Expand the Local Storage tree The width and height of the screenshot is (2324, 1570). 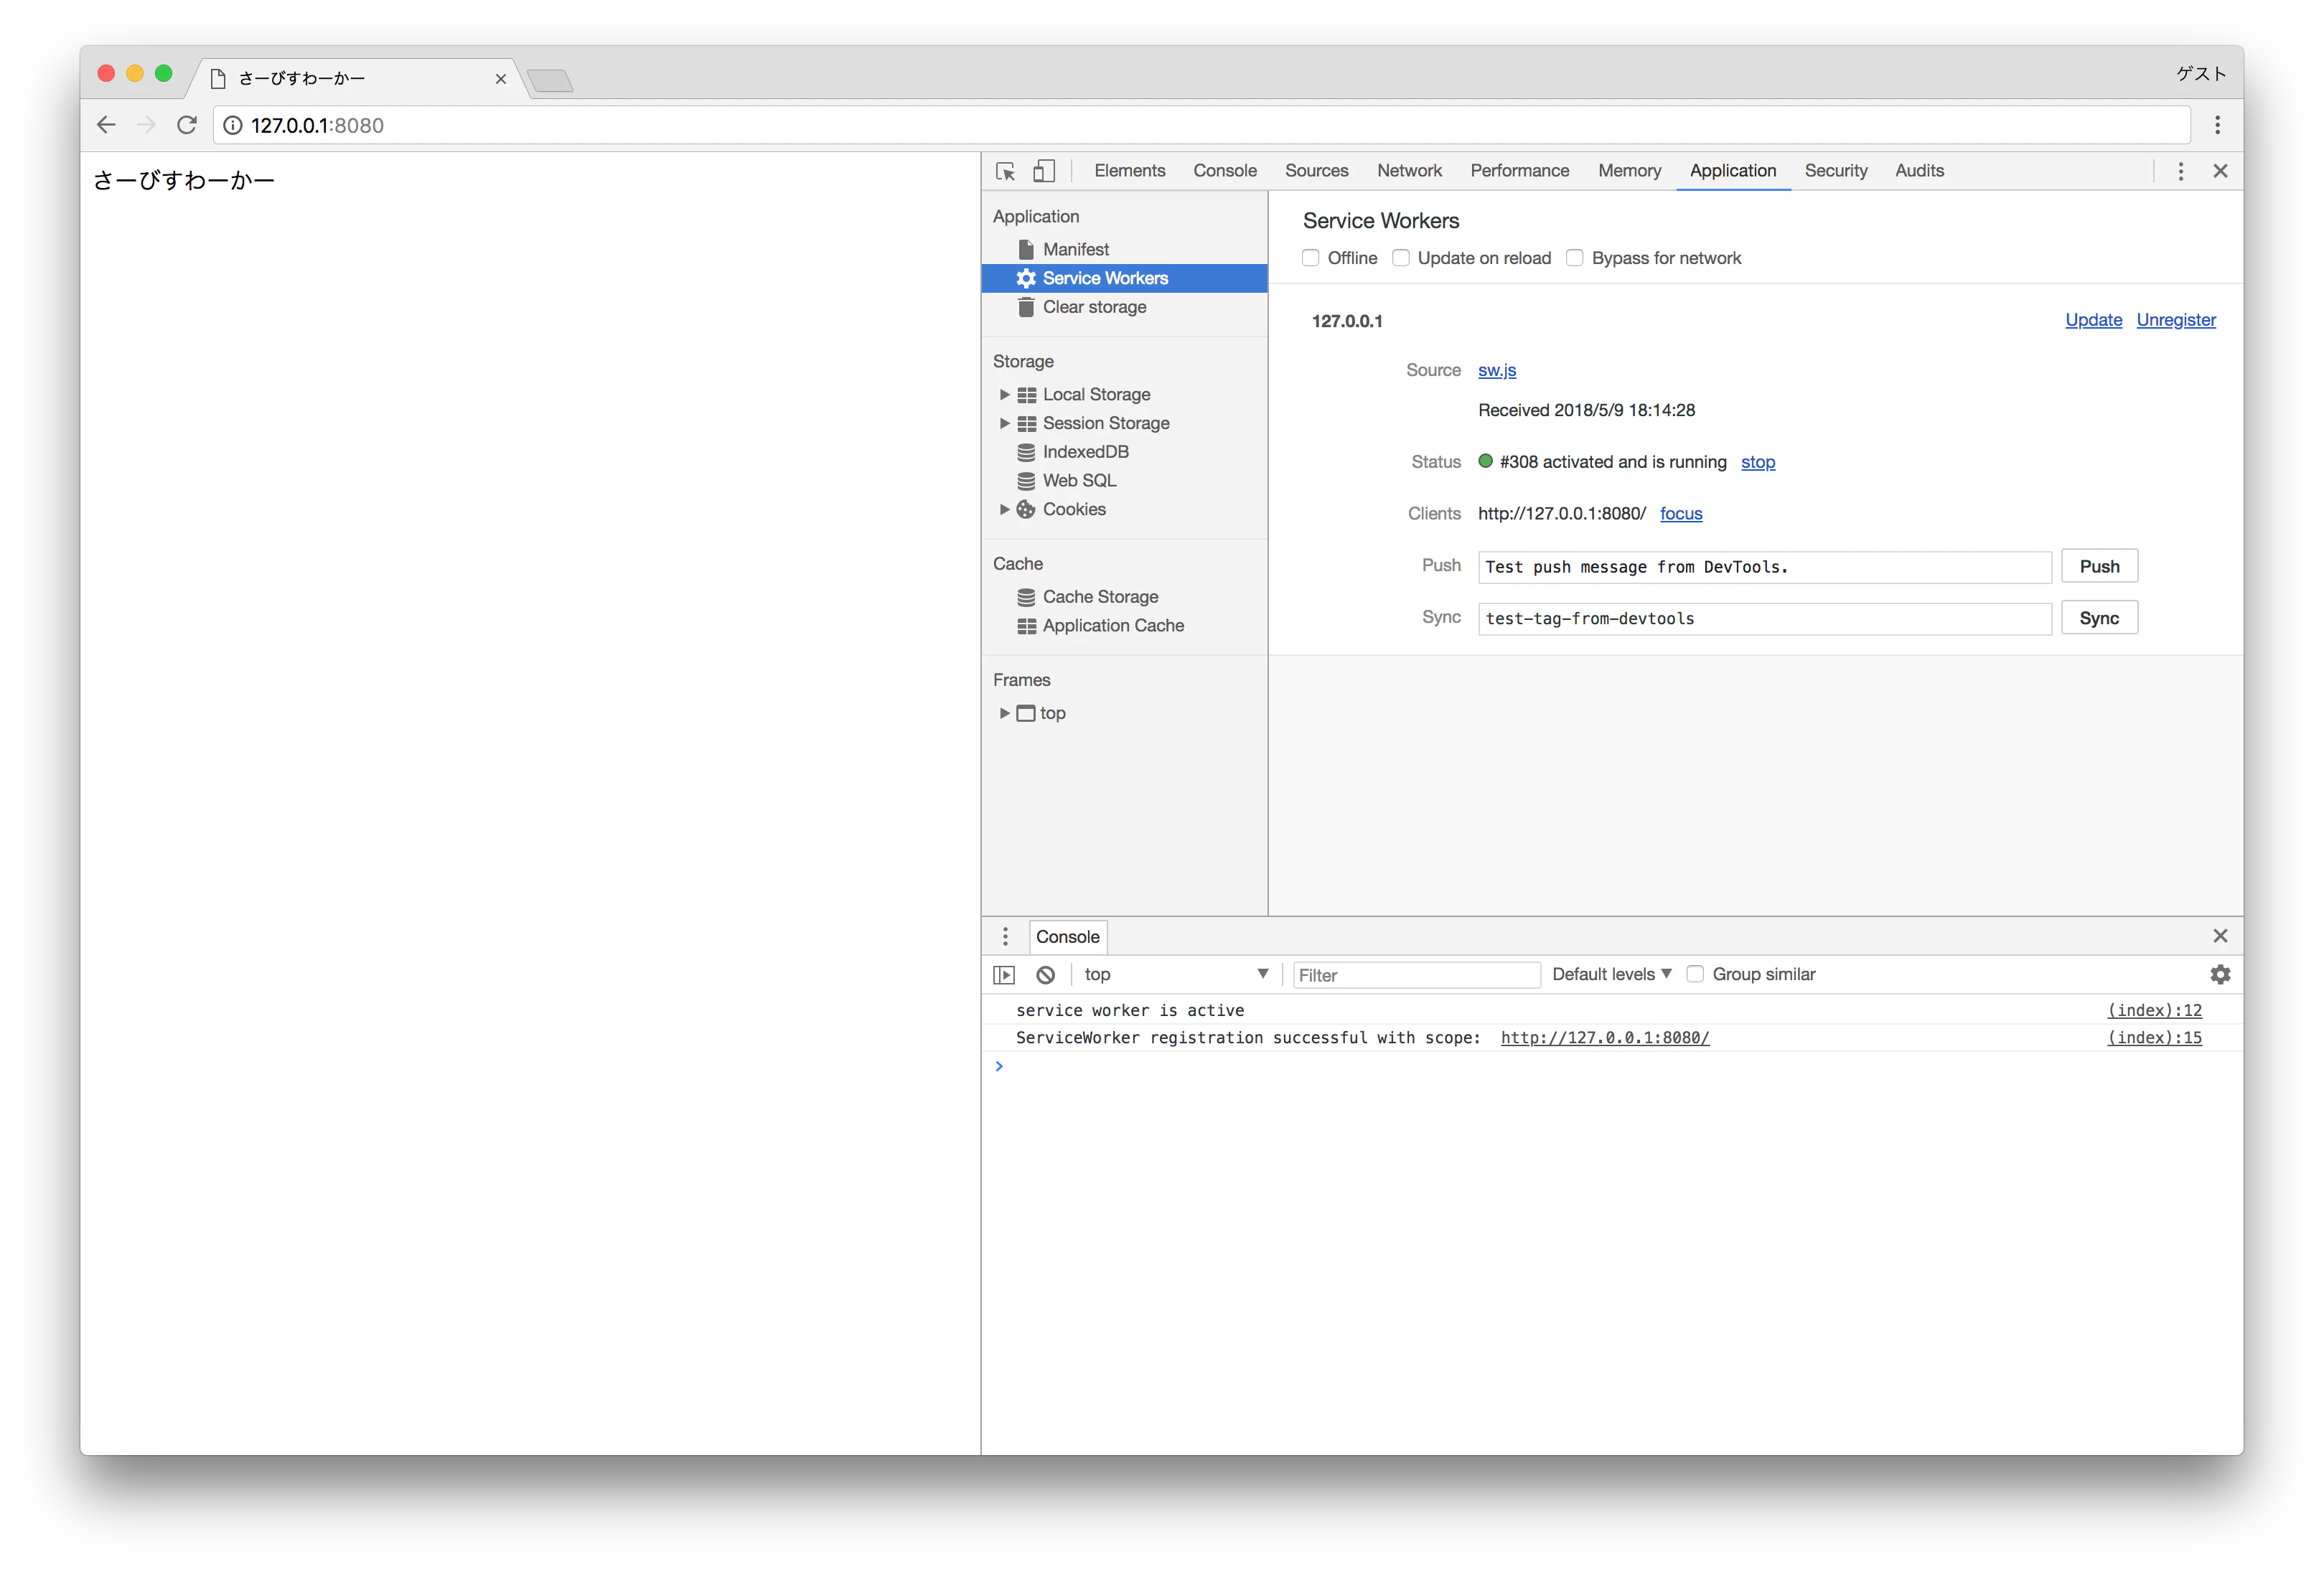(1004, 395)
